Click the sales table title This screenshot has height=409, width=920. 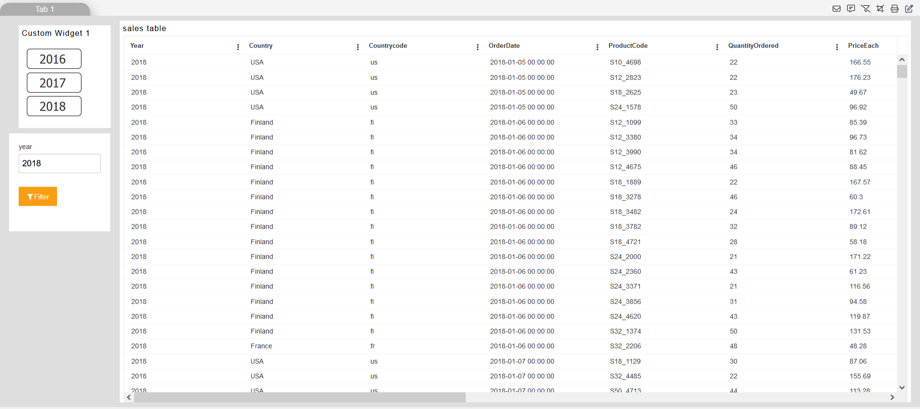coord(144,28)
